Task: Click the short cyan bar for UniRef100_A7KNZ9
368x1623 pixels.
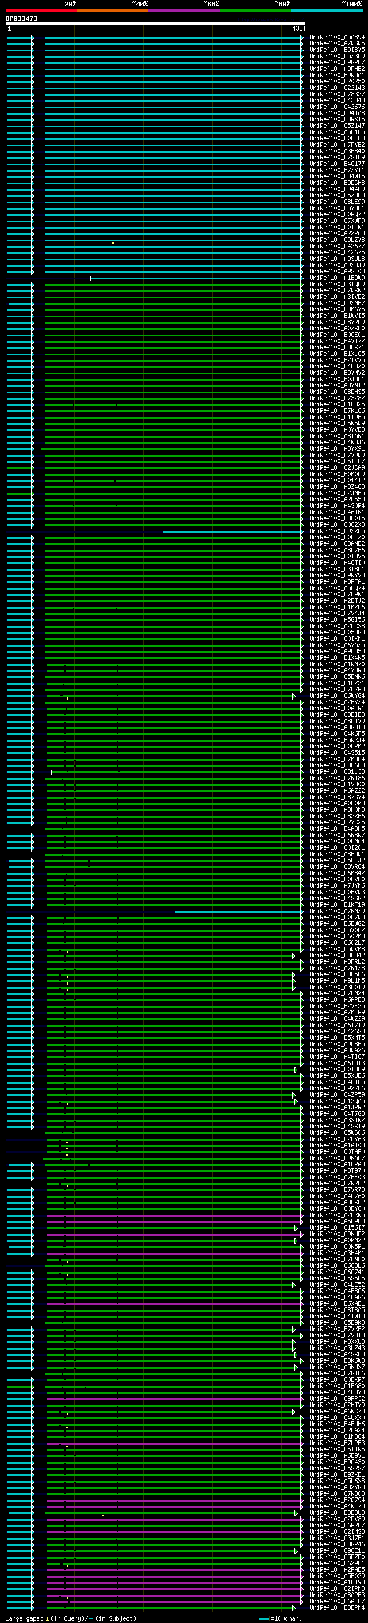Action: click(x=238, y=911)
